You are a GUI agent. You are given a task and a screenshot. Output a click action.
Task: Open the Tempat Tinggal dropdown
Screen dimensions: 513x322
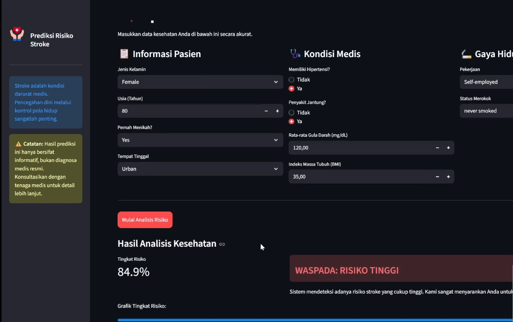[200, 169]
